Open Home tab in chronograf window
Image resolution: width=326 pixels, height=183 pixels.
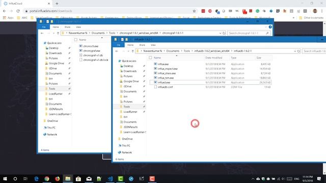click(56, 27)
